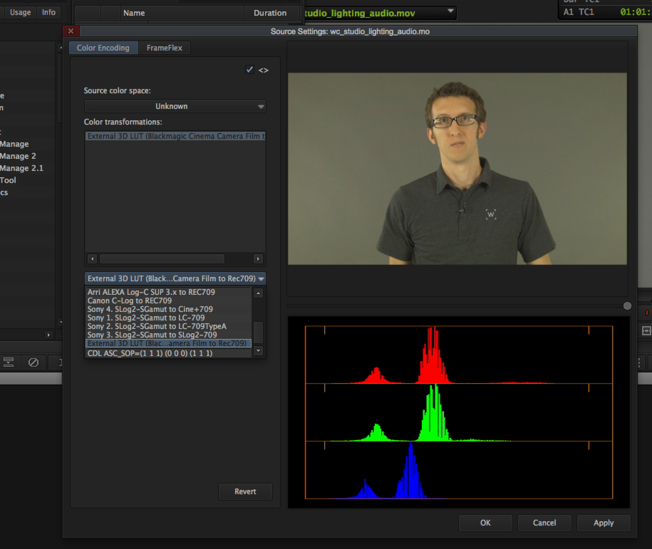
Task: Select the External 3D LUT transformation entry
Action: pyautogui.click(x=175, y=136)
